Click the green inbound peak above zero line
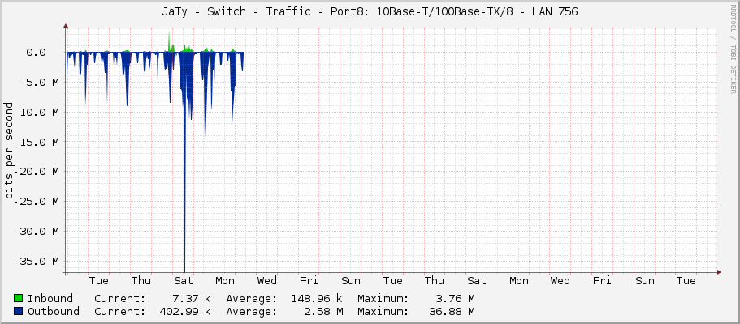 tap(169, 42)
